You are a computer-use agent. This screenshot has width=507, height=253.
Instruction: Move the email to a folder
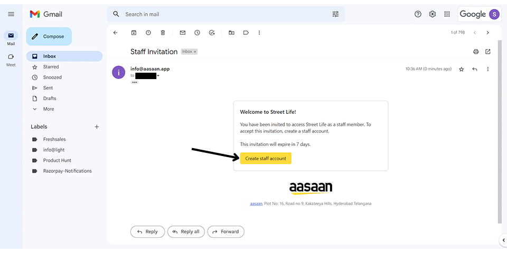(231, 33)
